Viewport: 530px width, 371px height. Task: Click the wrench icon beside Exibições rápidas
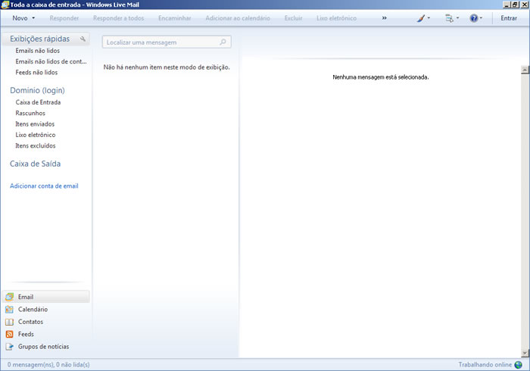[83, 39]
